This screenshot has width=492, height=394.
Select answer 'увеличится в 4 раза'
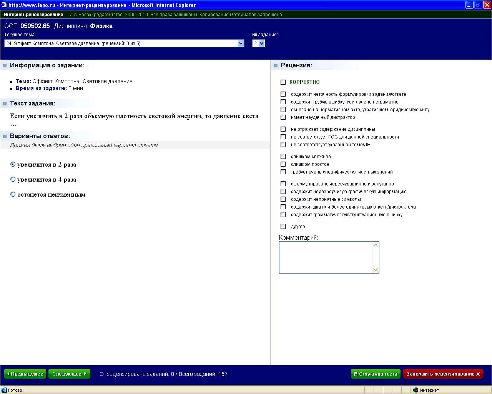[x=13, y=179]
